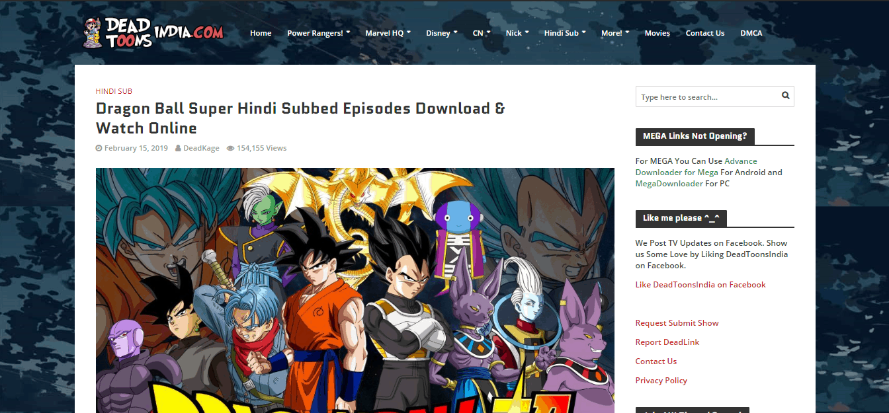Open the Privacy Policy link
The image size is (889, 413).
[661, 381]
